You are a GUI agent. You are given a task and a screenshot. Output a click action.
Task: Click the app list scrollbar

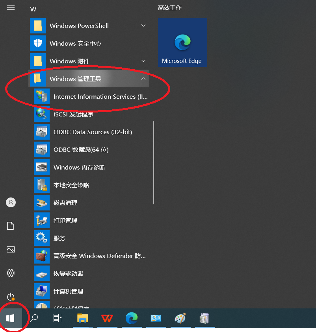[x=154, y=162]
